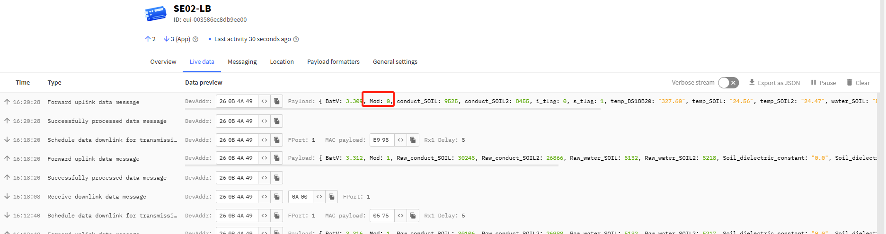Toggle DevAddr format in 16:12:40 Schedule downlink row
Screen dimensions: 886x234
[264, 216]
